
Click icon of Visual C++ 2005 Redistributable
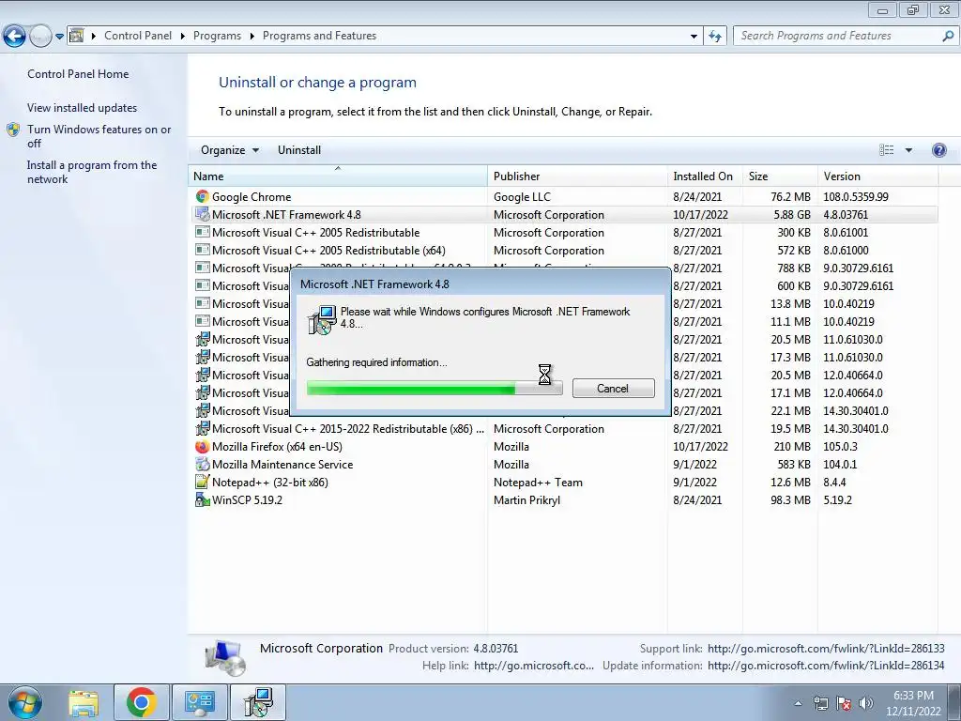[x=202, y=232]
